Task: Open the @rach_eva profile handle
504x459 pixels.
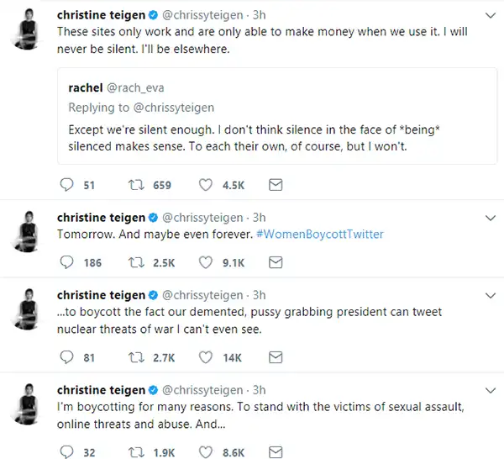Action: pyautogui.click(x=135, y=87)
